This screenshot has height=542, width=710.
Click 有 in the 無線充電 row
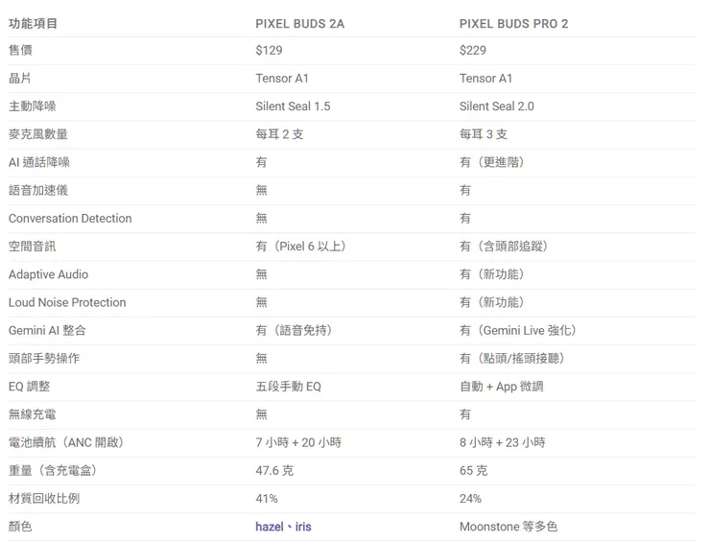click(x=465, y=414)
